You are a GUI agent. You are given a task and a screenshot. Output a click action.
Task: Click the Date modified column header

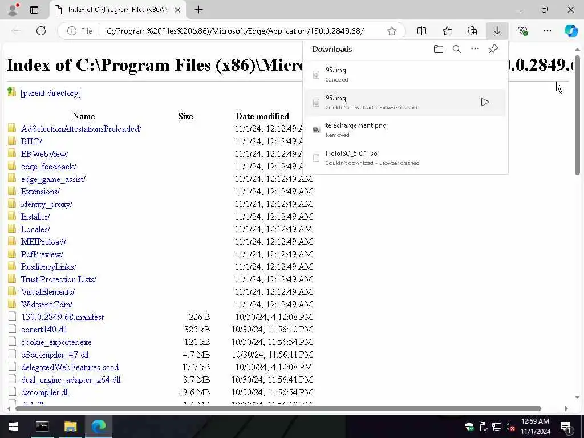[262, 116]
